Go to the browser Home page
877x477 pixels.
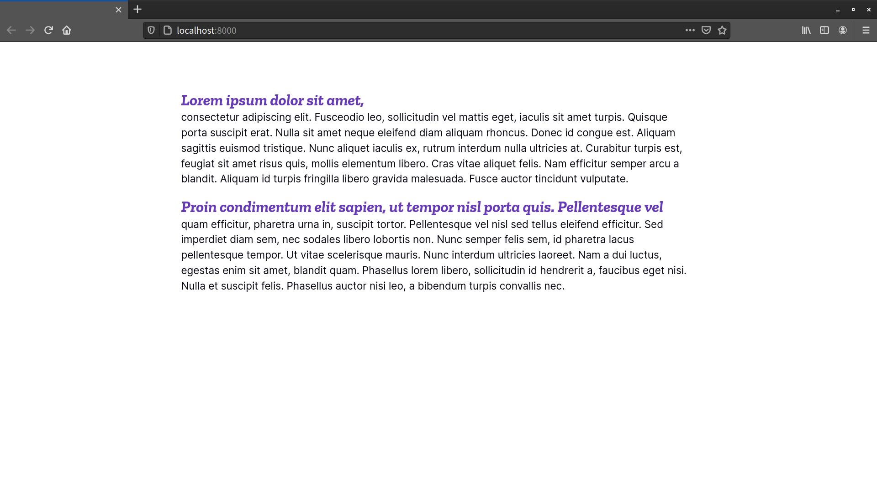67,30
